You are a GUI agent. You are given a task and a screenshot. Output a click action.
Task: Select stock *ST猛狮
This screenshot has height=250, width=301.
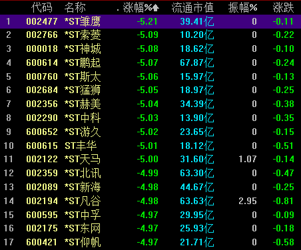click(83, 90)
